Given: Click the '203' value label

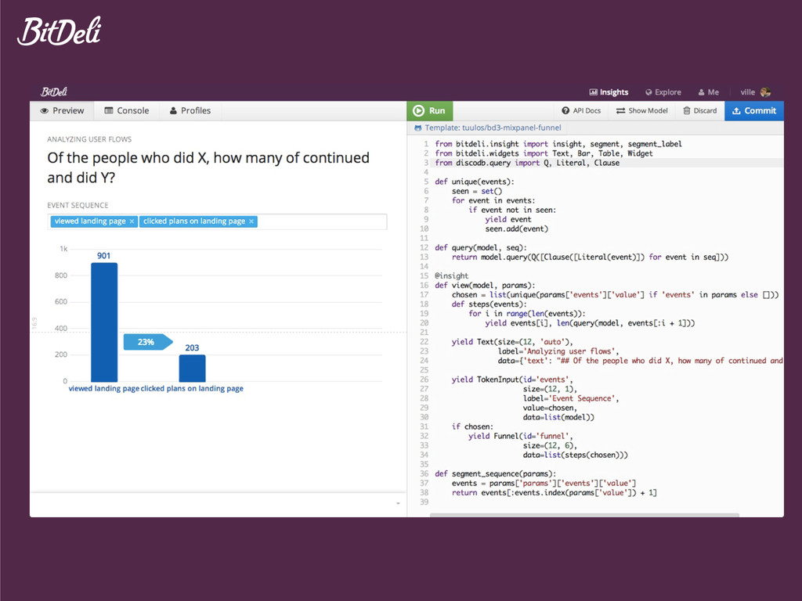Looking at the screenshot, I should coord(192,347).
